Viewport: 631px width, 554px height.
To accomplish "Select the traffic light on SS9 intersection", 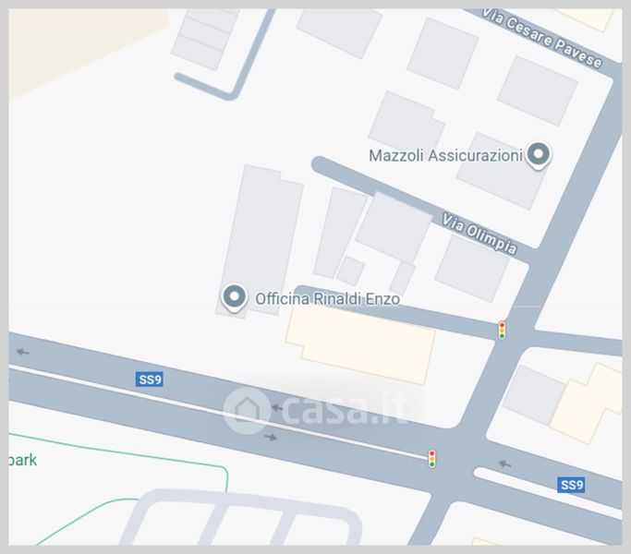I will tap(431, 459).
